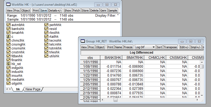Image resolution: width=211 pixels, height=107 pixels.
Task: Click the Freeze button in the Group window
Action: click(x=128, y=47)
